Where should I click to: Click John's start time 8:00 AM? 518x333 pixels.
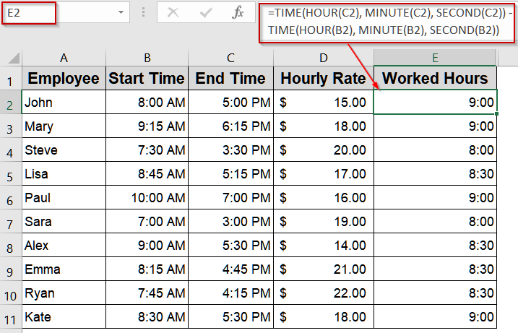click(147, 102)
